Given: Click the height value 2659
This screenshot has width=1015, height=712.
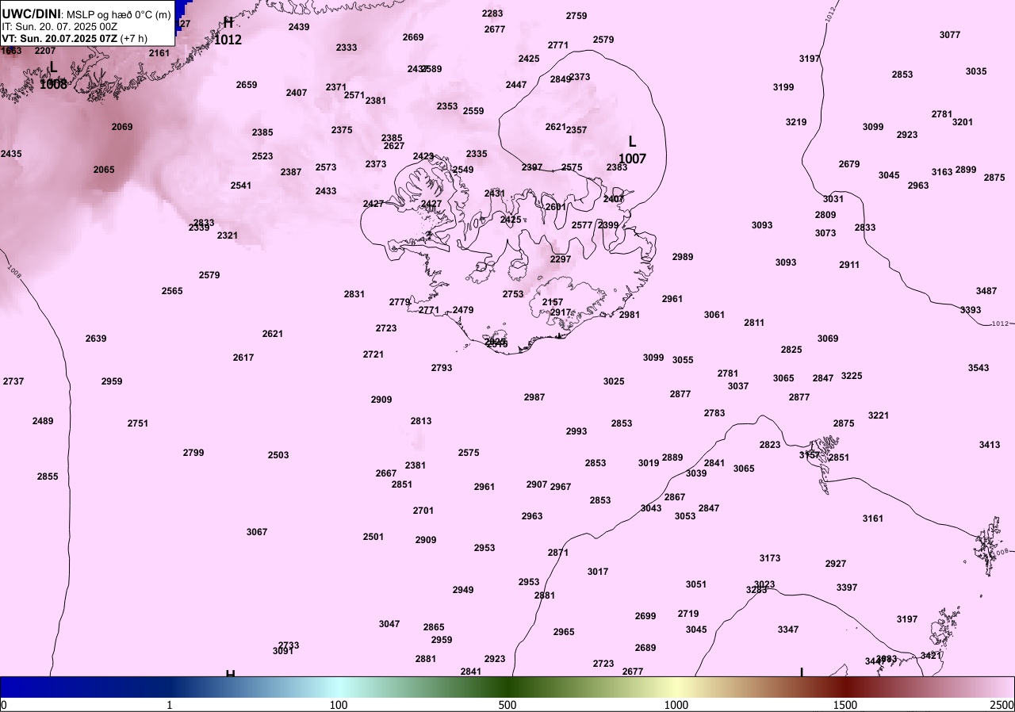Looking at the screenshot, I should point(247,85).
